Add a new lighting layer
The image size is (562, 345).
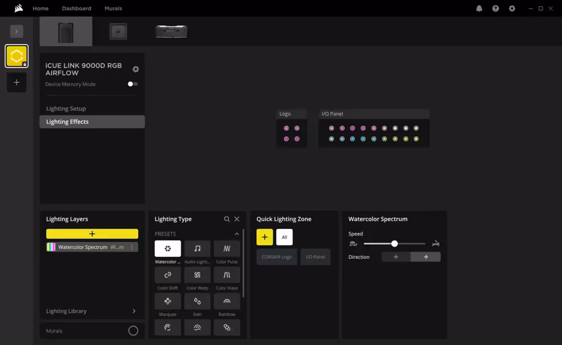coord(92,234)
